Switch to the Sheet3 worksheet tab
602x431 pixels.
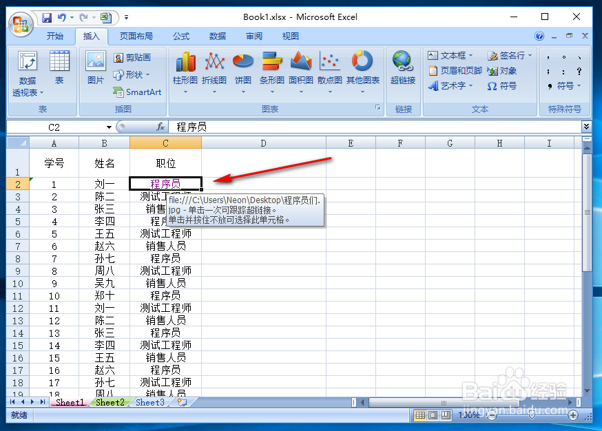coord(149,402)
